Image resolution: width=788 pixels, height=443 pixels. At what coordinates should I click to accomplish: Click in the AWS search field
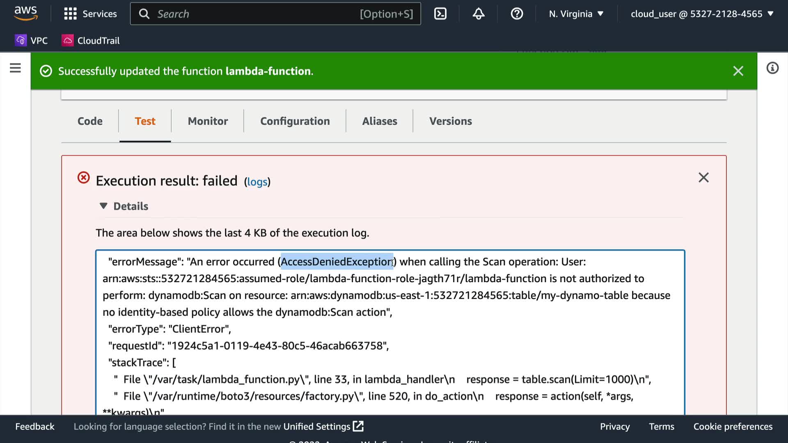click(254, 14)
